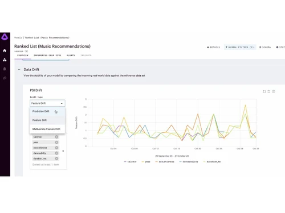Click the acousticness chip label
Screen dimensions: 285x213
40,148
